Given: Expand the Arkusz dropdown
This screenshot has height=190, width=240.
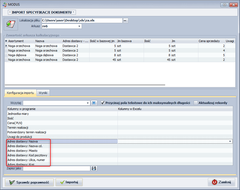Looking at the screenshot, I should [x=79, y=26].
